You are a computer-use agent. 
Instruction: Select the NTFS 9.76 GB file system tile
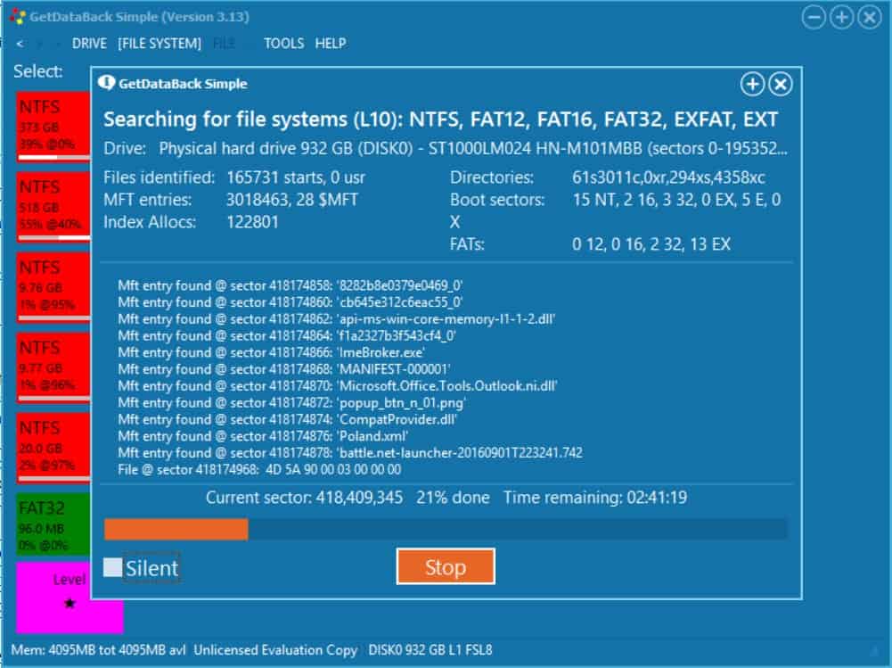tap(53, 287)
